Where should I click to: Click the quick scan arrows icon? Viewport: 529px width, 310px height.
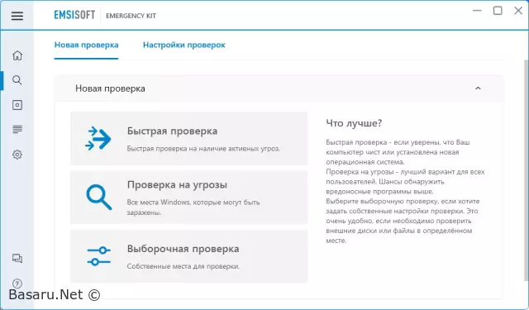[x=98, y=138]
